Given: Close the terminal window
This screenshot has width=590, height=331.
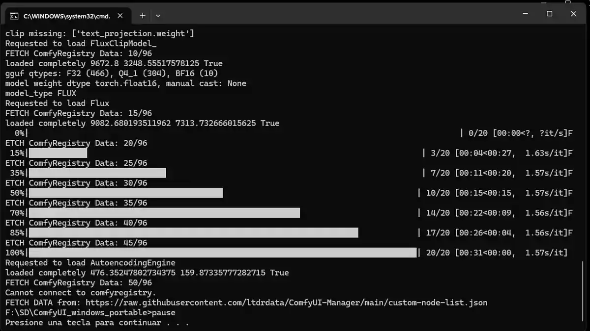Looking at the screenshot, I should tap(573, 14).
